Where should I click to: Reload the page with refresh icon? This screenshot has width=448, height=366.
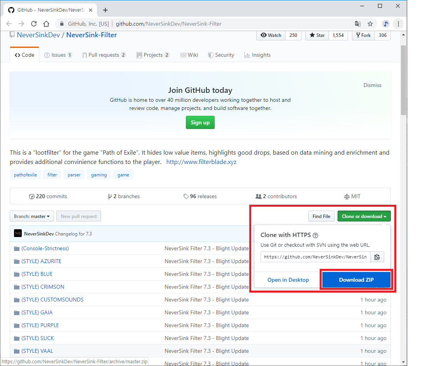tap(34, 24)
